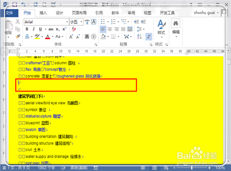Toggle strikethrough abc formatting
This screenshot has width=231, height=171.
coord(51,29)
